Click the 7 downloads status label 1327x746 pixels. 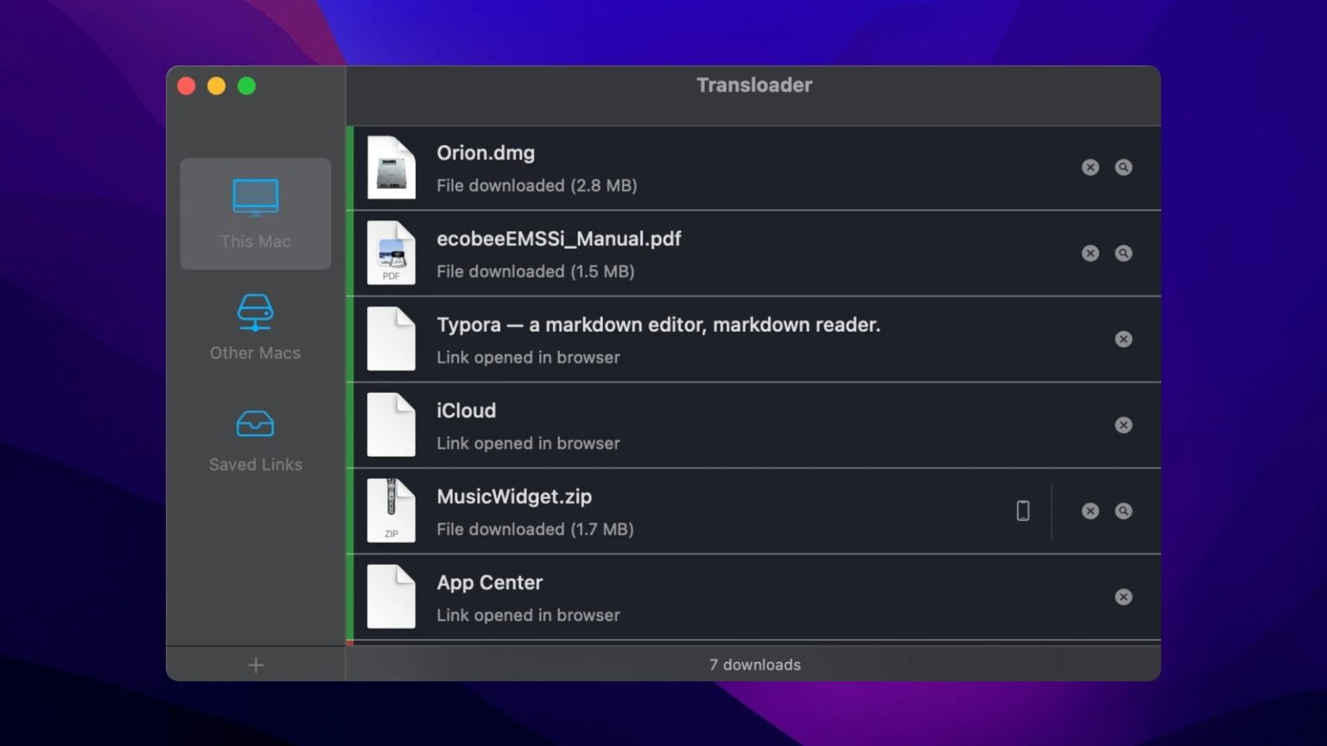pyautogui.click(x=753, y=665)
